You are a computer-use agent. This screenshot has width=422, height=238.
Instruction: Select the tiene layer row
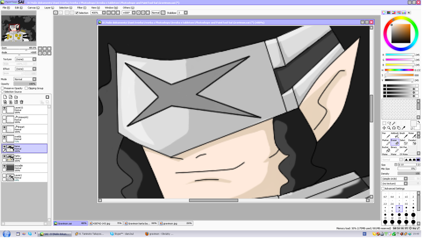pos(24,148)
